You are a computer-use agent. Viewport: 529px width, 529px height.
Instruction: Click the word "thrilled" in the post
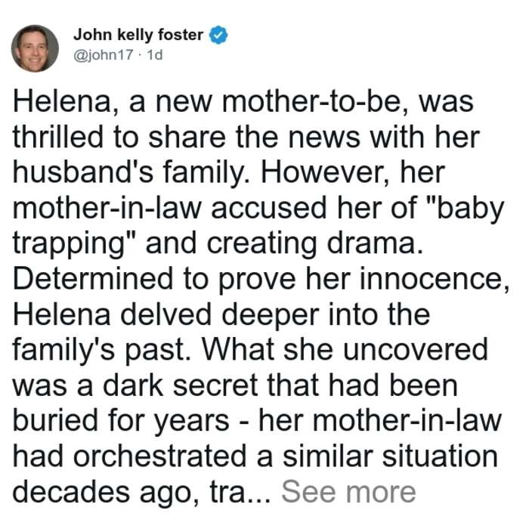pyautogui.click(x=58, y=138)
